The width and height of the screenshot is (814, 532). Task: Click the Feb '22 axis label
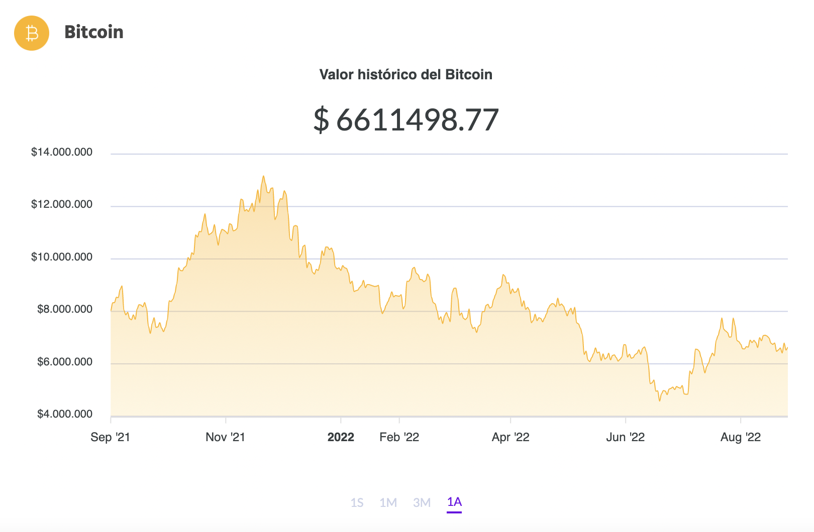click(399, 437)
